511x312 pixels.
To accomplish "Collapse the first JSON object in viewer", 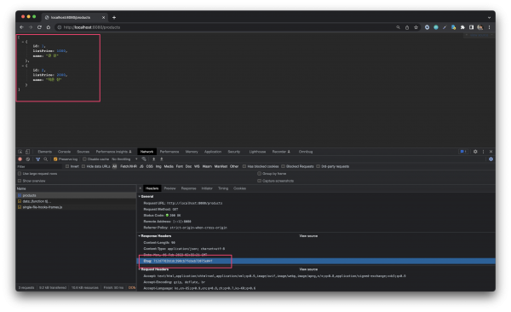I will (23, 42).
